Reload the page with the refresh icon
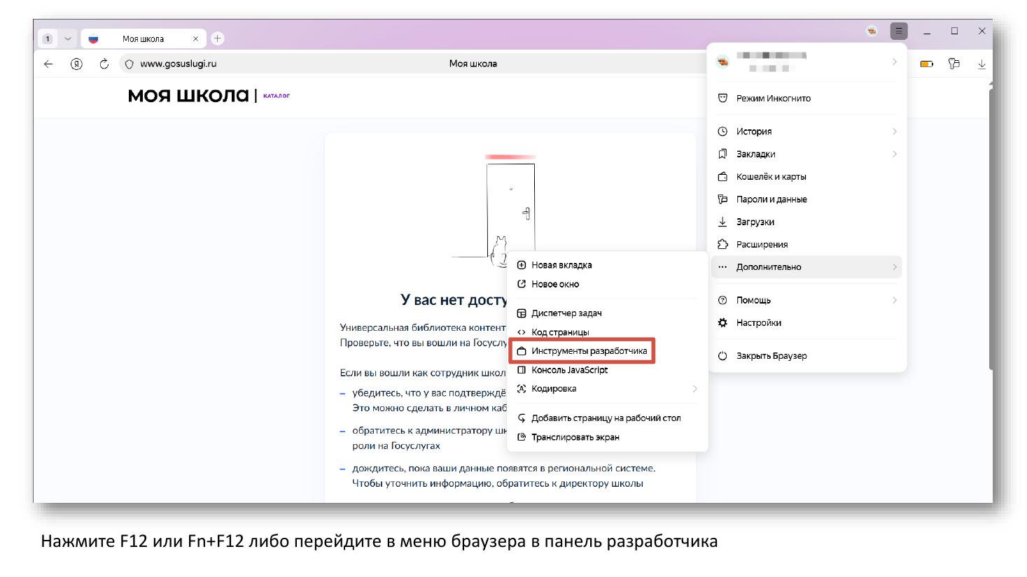This screenshot has width=1027, height=577. (x=104, y=64)
